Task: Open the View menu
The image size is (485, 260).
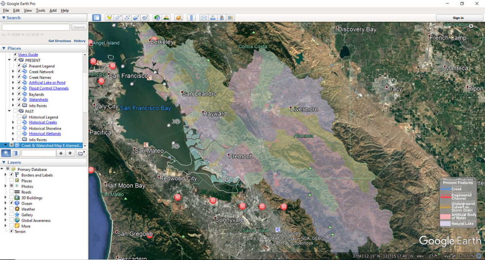Action: pyautogui.click(x=28, y=10)
